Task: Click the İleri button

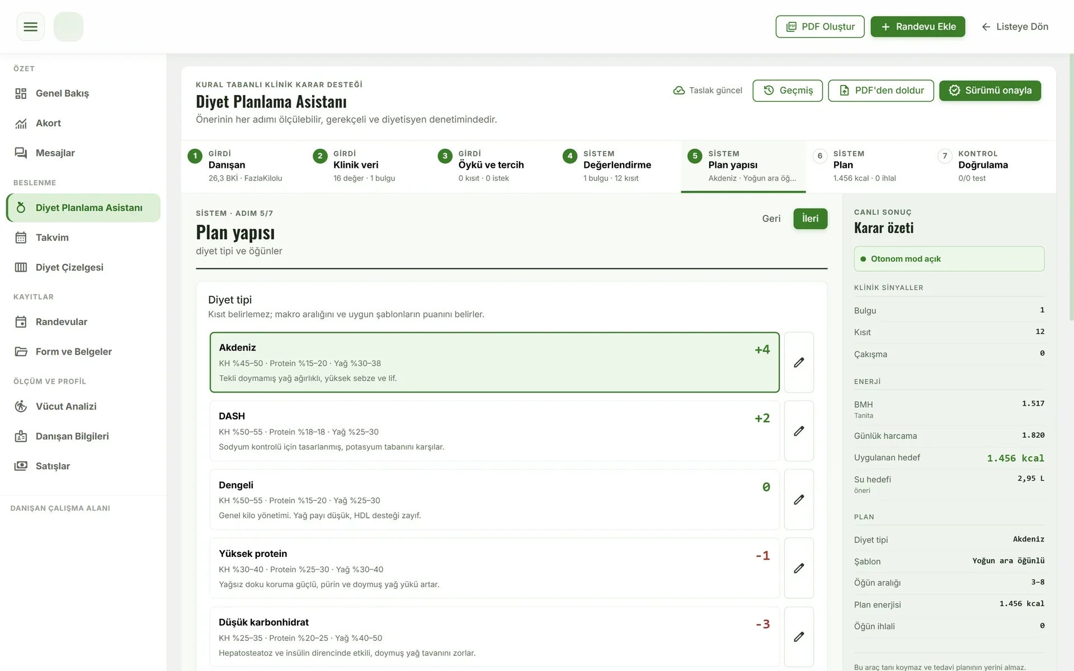Action: pos(810,219)
